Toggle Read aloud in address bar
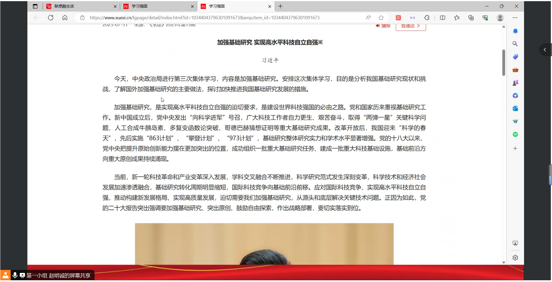Screen dimensions: 552x282 coord(368,18)
